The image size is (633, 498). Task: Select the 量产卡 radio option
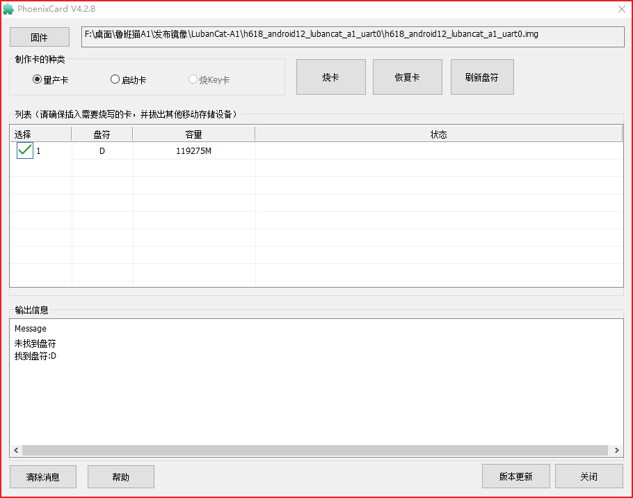coord(51,79)
